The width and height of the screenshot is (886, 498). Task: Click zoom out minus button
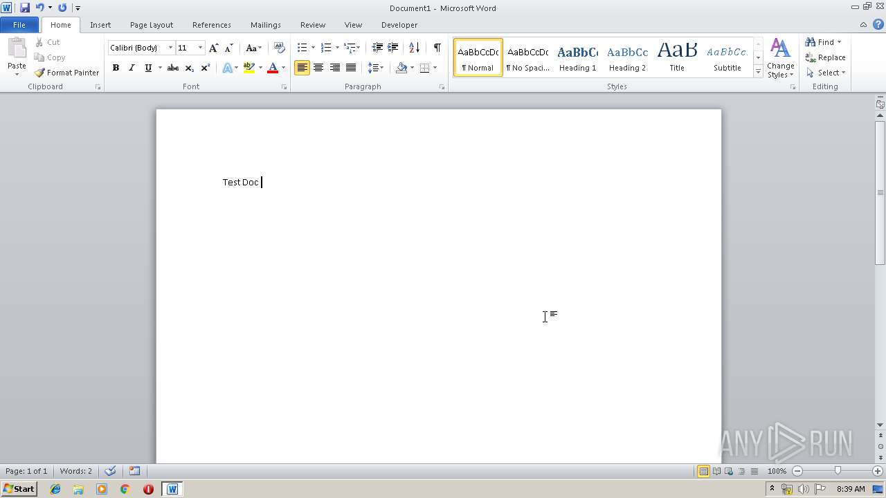[x=797, y=471]
